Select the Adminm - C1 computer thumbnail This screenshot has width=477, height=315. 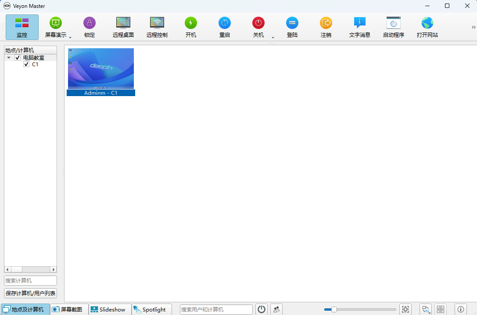[x=100, y=72]
